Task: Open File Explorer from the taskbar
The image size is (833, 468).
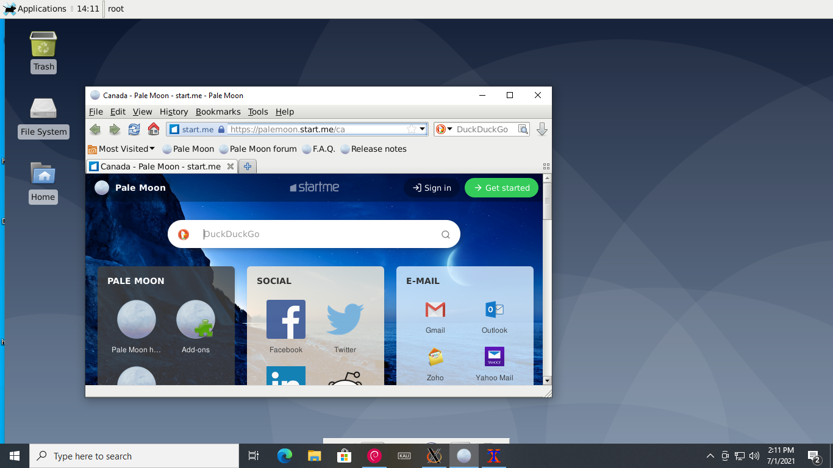Action: (x=314, y=456)
